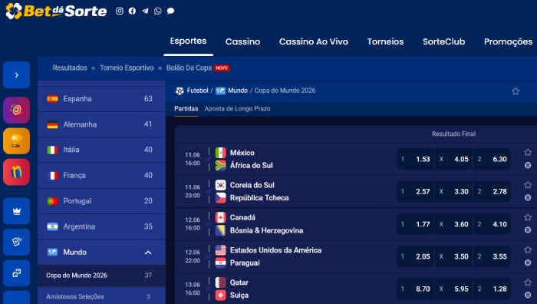
Task: Bet on República Tcheca at 2.78
Action: (493, 192)
